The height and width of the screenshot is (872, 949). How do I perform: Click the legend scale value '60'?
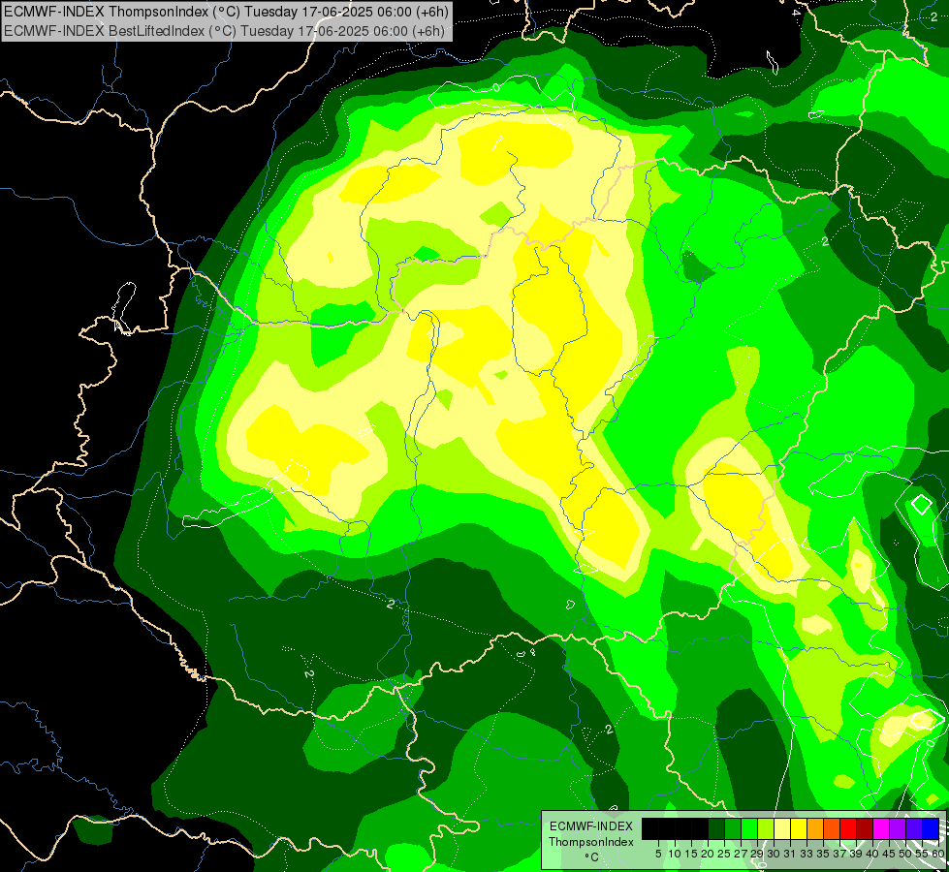click(938, 854)
